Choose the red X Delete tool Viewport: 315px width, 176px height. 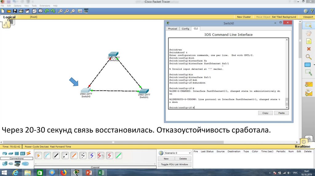[x=309, y=49]
